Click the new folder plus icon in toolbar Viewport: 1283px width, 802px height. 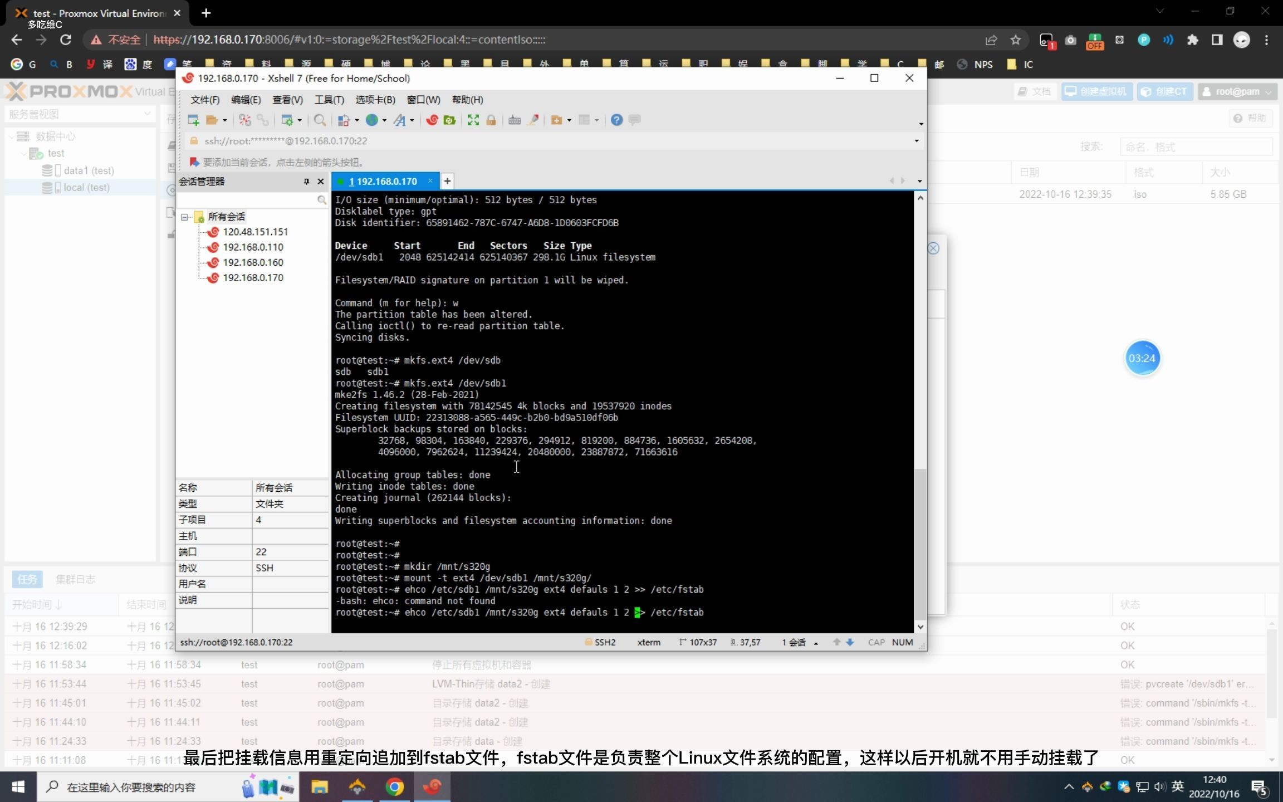click(x=556, y=120)
